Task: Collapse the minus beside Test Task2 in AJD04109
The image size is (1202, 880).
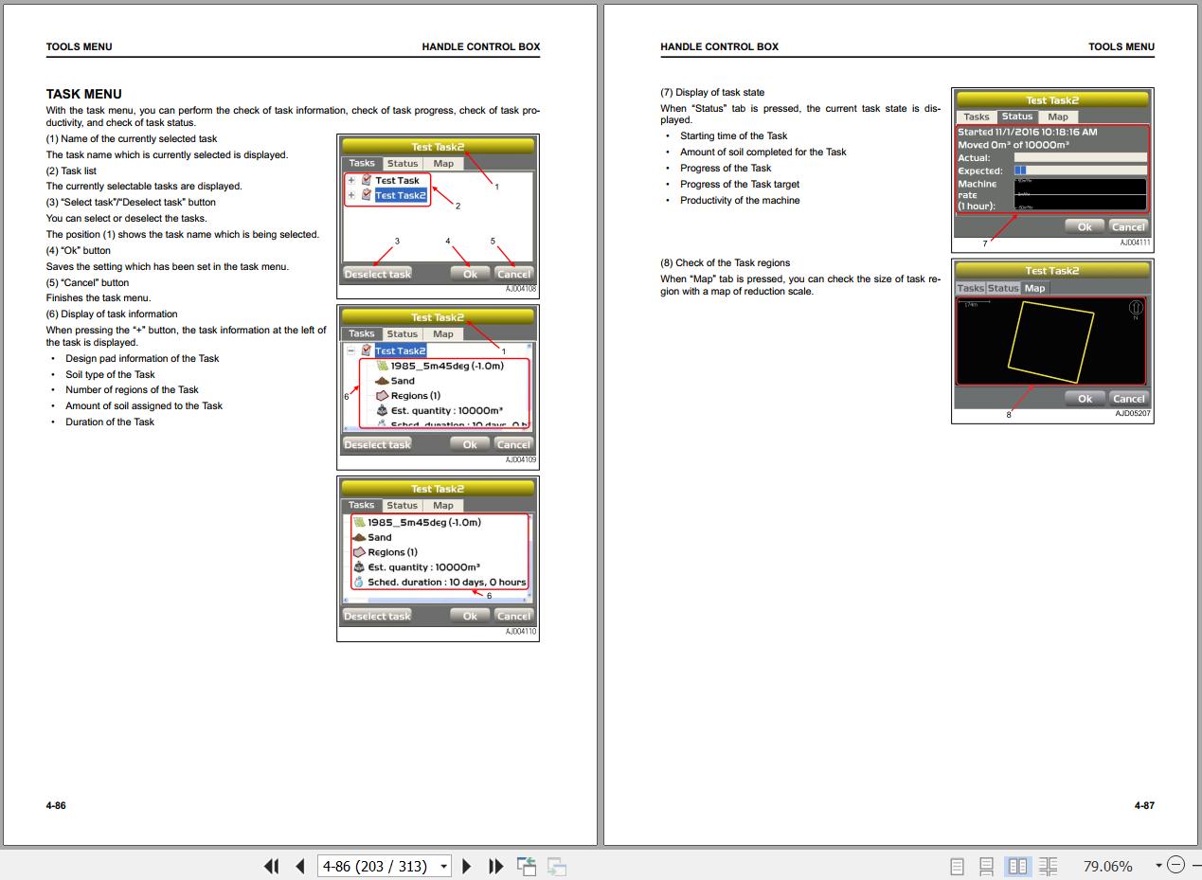Action: [x=351, y=350]
